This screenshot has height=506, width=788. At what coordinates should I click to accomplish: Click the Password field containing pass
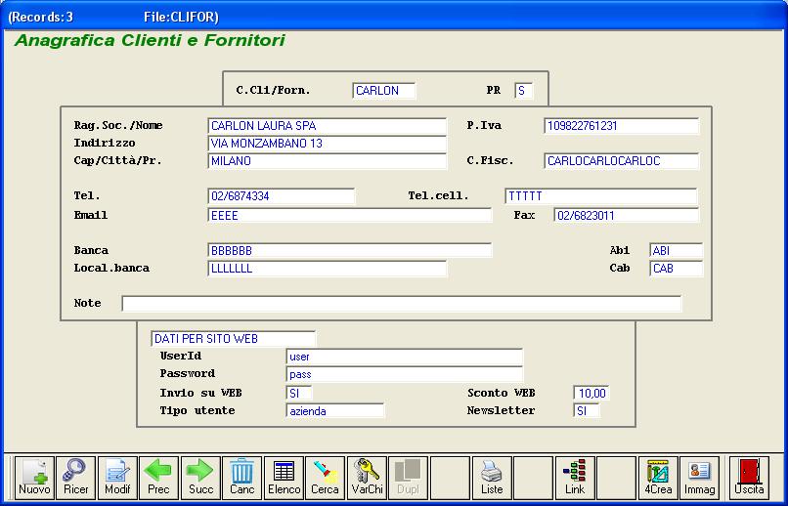tap(404, 374)
